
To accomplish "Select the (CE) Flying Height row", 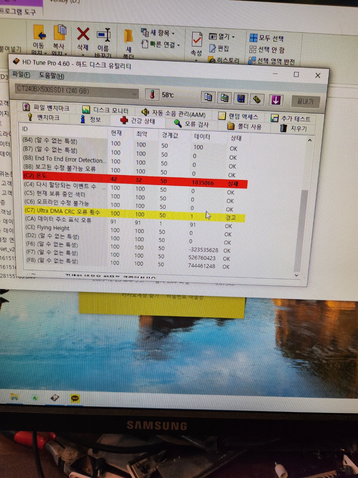I will coord(129,230).
